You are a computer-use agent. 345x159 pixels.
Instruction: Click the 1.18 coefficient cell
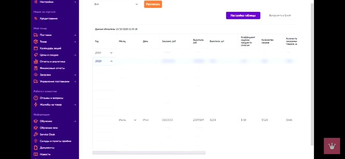click(244, 120)
